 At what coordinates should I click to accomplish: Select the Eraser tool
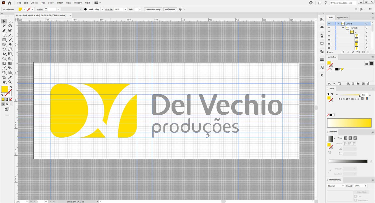pos(10,44)
